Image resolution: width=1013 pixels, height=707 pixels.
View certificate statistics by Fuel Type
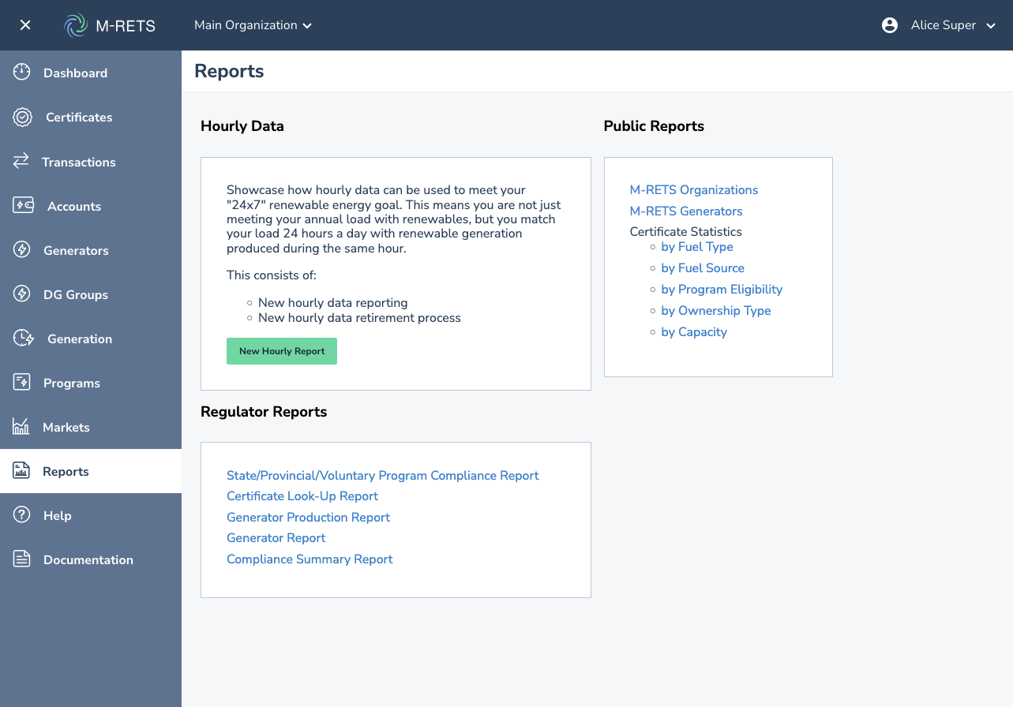click(697, 246)
